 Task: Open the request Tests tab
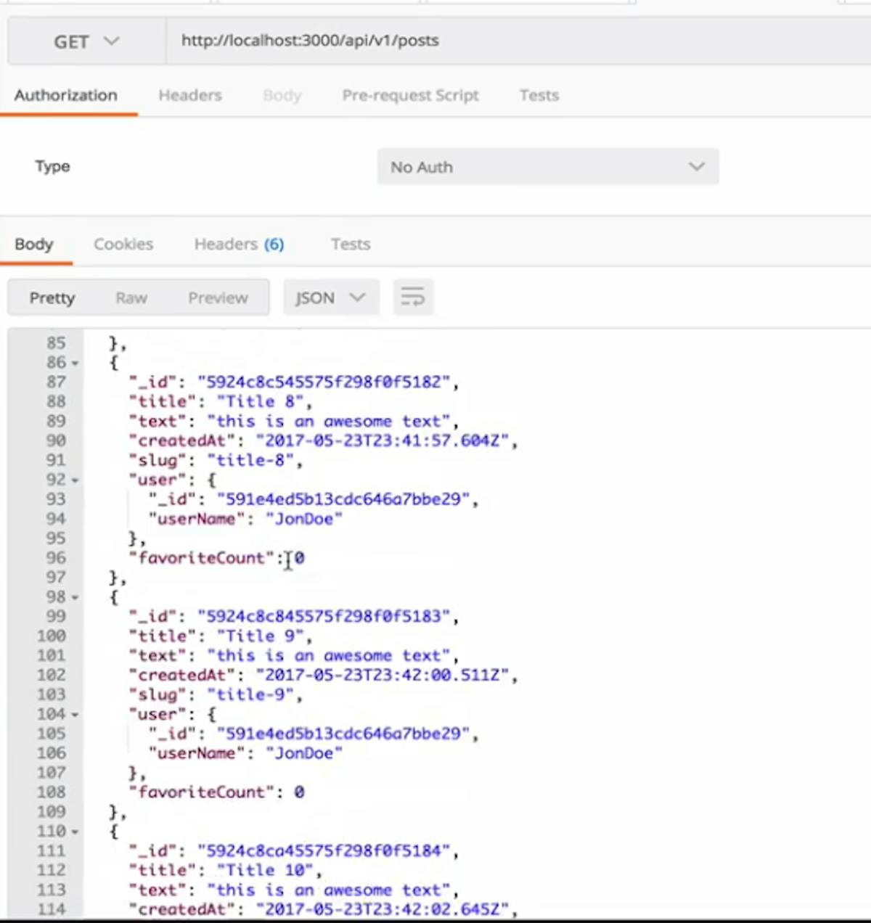(539, 96)
